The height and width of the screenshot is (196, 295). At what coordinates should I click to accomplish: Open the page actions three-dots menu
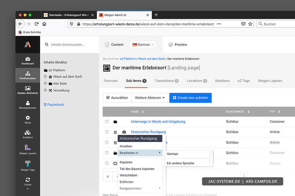pyautogui.click(x=219, y=24)
